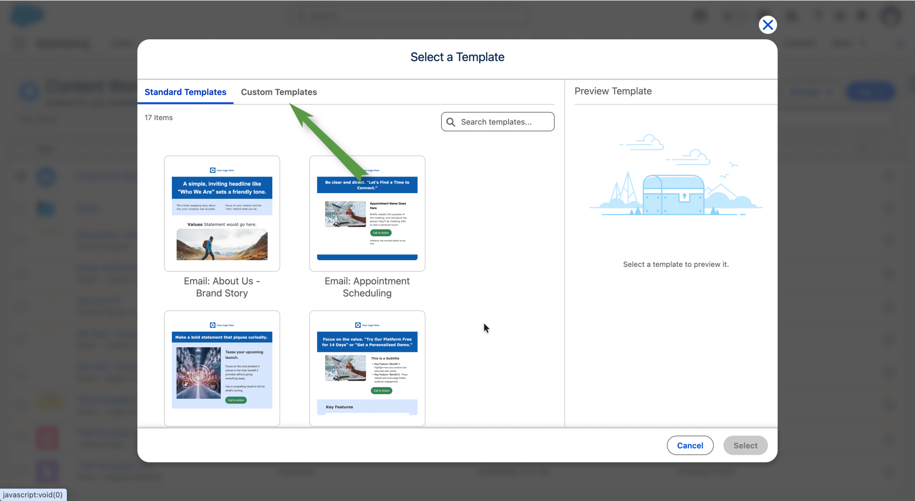915x501 pixels.
Task: Click Call to Action in the bold statement template
Action: coord(236,400)
